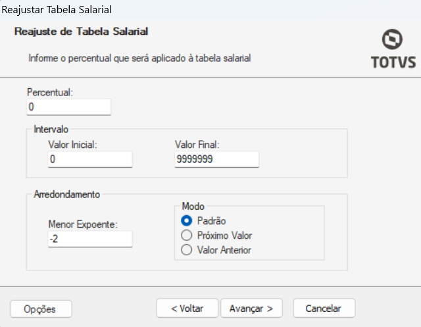Click the Valor Inicial label

point(72,145)
